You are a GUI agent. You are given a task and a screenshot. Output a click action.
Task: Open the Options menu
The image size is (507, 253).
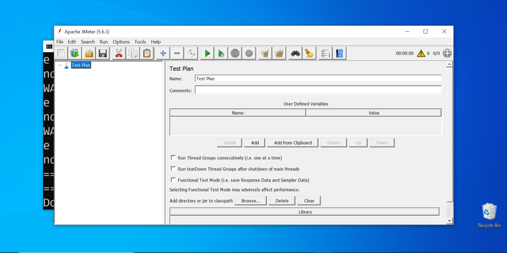121,42
